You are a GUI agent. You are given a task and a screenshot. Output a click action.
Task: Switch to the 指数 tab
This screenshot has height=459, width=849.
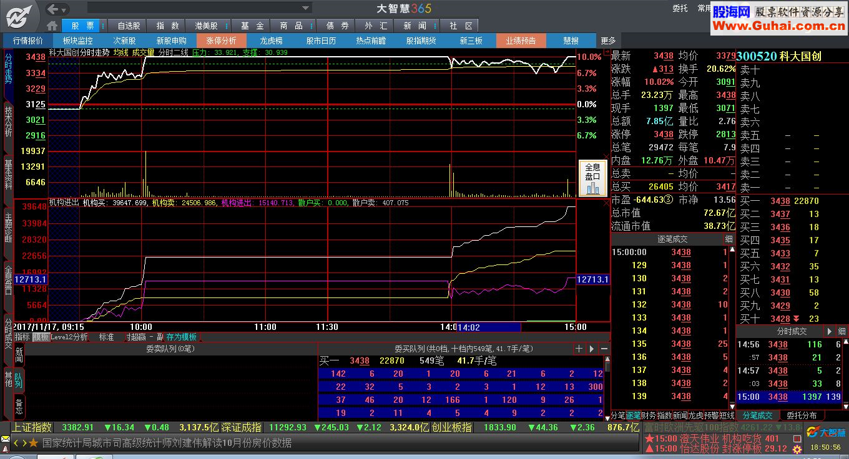(x=167, y=26)
